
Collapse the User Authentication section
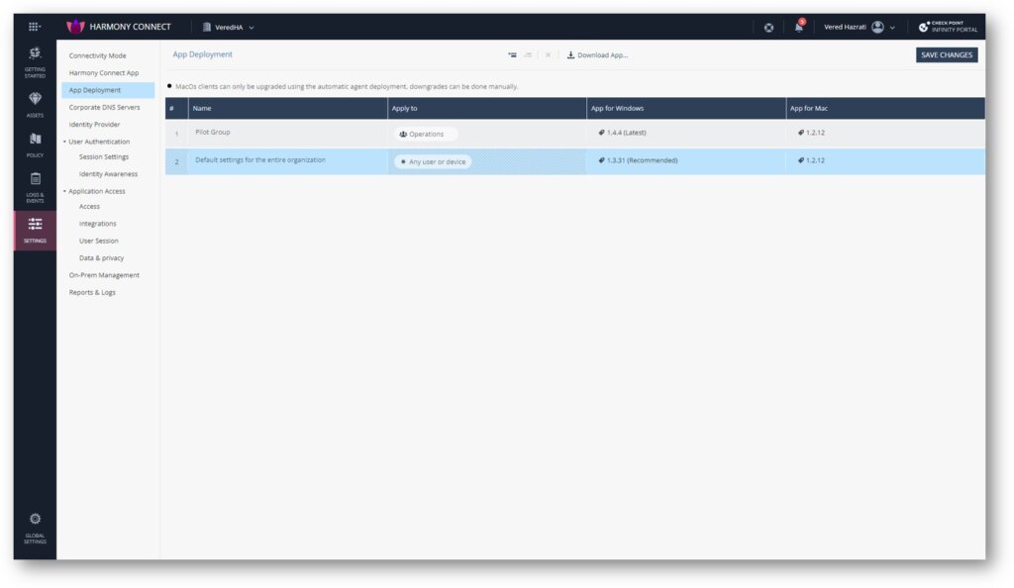pos(62,141)
